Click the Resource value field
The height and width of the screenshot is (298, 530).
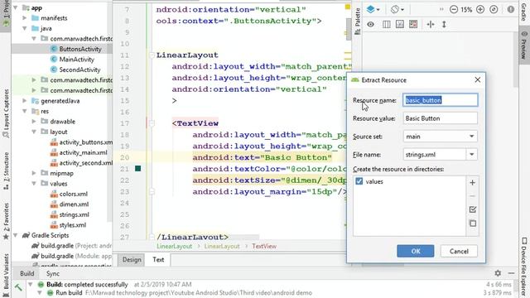tap(440, 118)
